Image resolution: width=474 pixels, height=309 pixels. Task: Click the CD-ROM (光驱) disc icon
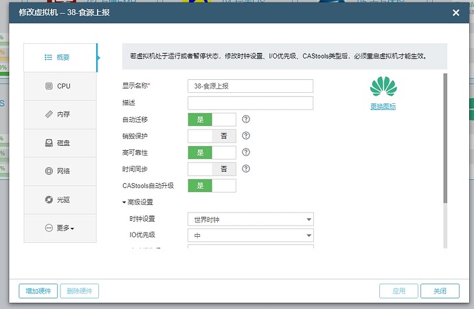click(49, 200)
